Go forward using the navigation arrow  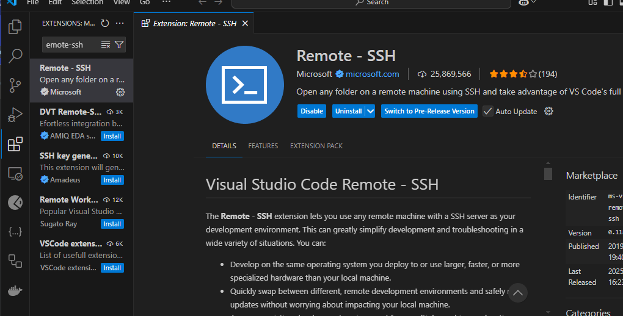click(218, 2)
